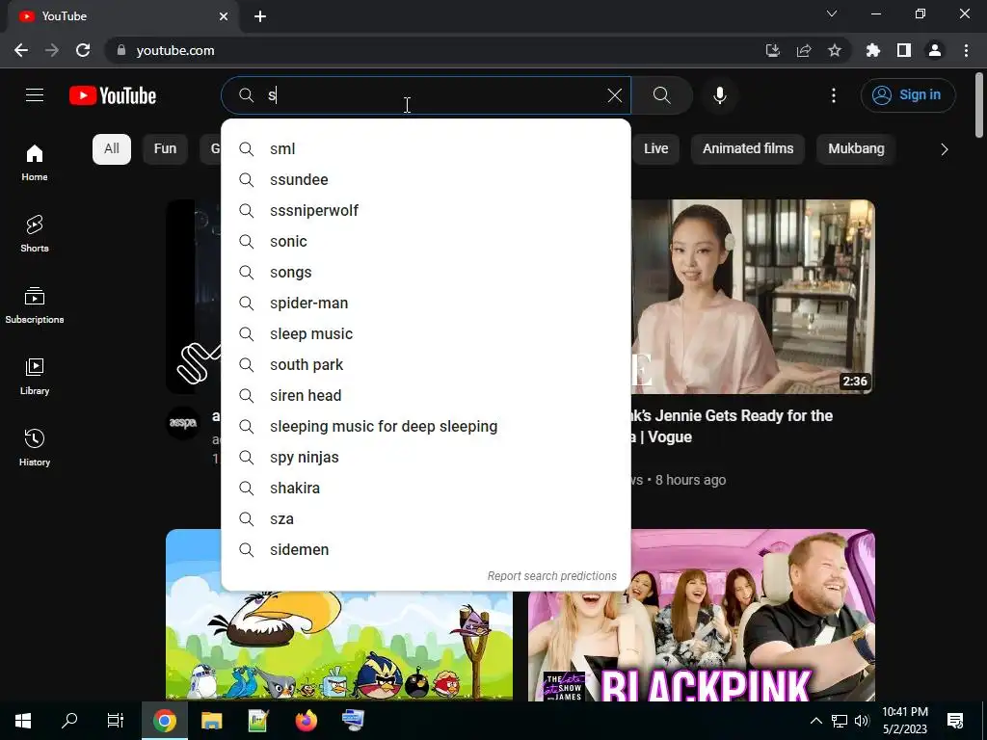
Task: Choose the ssundee search suggestion
Action: tap(426, 179)
